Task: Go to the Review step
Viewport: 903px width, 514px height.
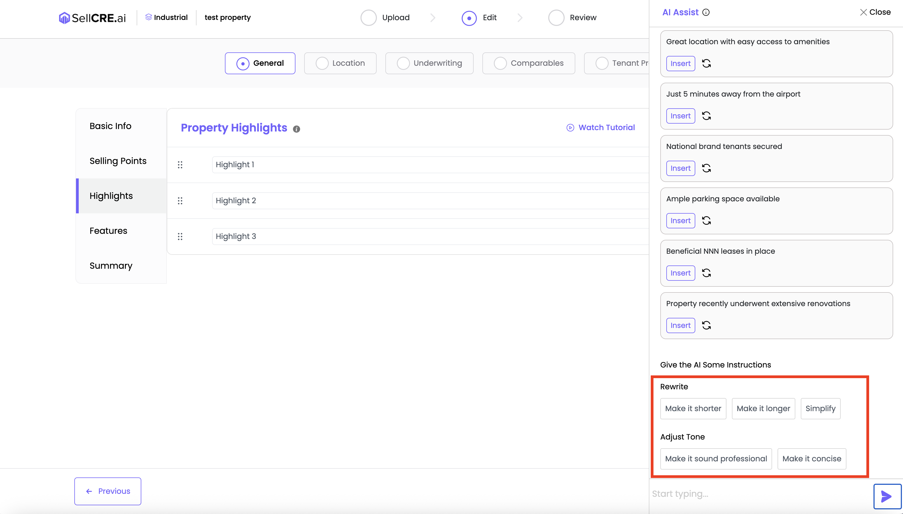Action: 572,18
